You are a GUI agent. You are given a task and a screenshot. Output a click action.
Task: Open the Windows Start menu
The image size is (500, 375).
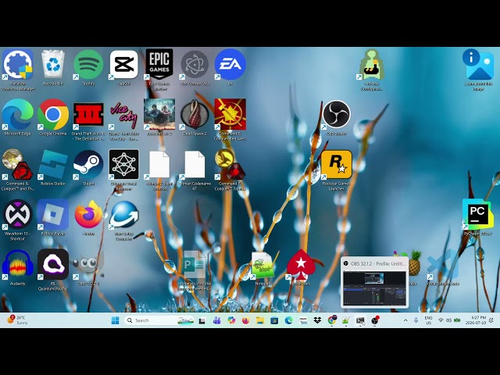(x=115, y=320)
